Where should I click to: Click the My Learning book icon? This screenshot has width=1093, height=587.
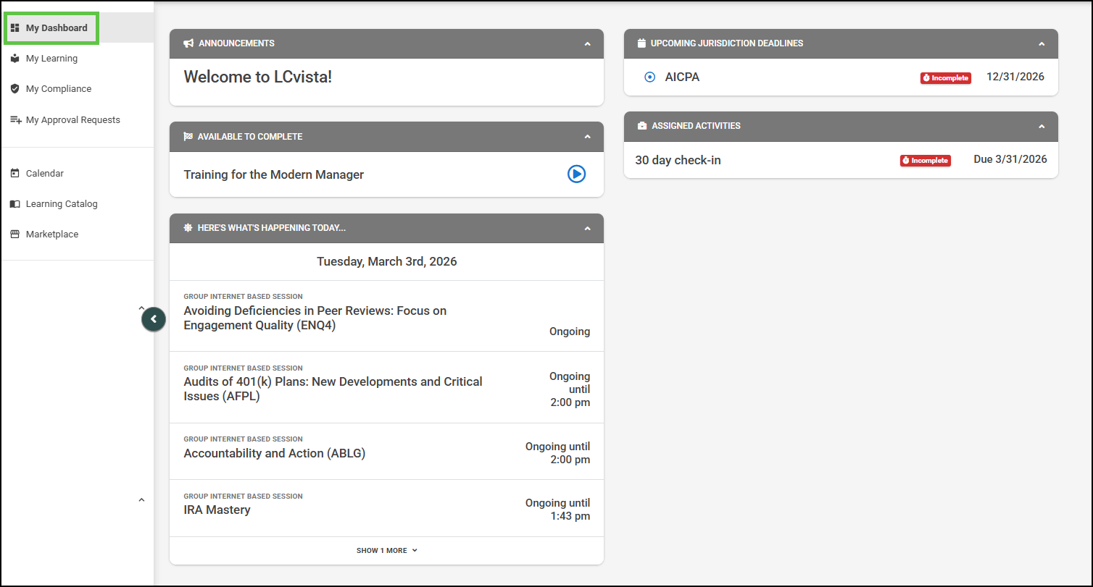point(14,59)
